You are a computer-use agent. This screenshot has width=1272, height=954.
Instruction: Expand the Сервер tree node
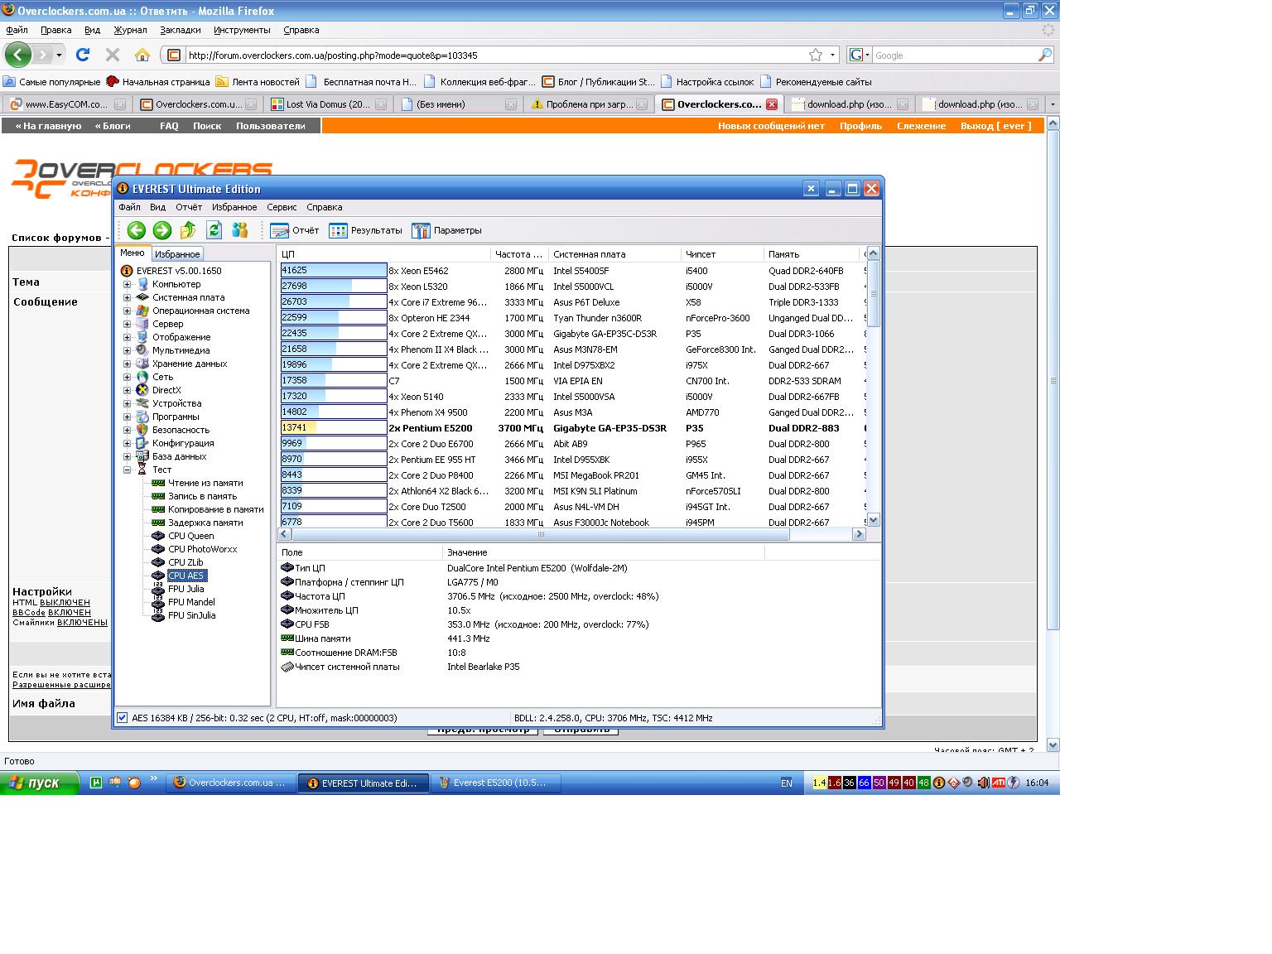click(x=128, y=324)
